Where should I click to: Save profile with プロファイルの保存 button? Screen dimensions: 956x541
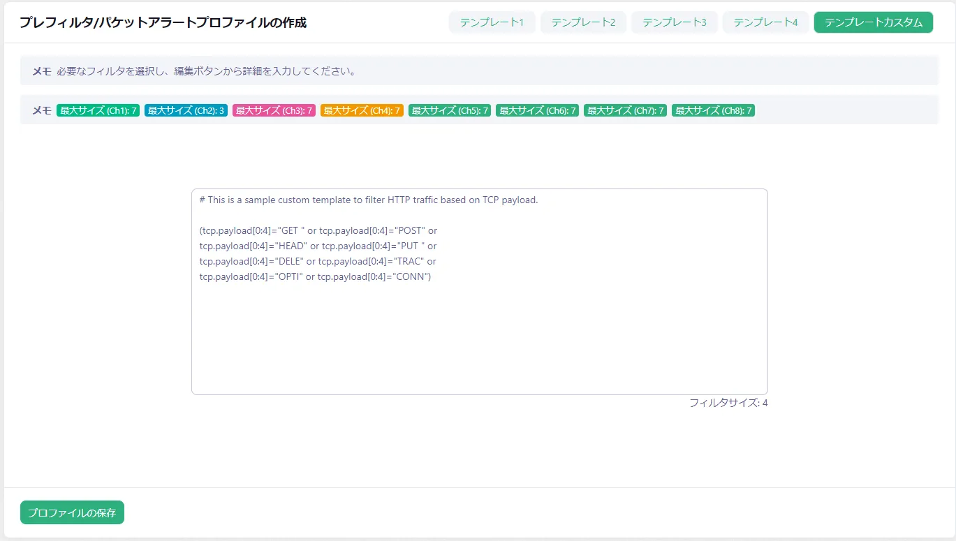point(72,512)
